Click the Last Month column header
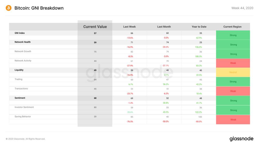 pyautogui.click(x=164, y=27)
